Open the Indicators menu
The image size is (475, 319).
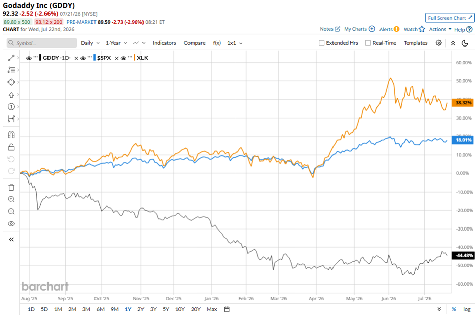click(x=164, y=43)
